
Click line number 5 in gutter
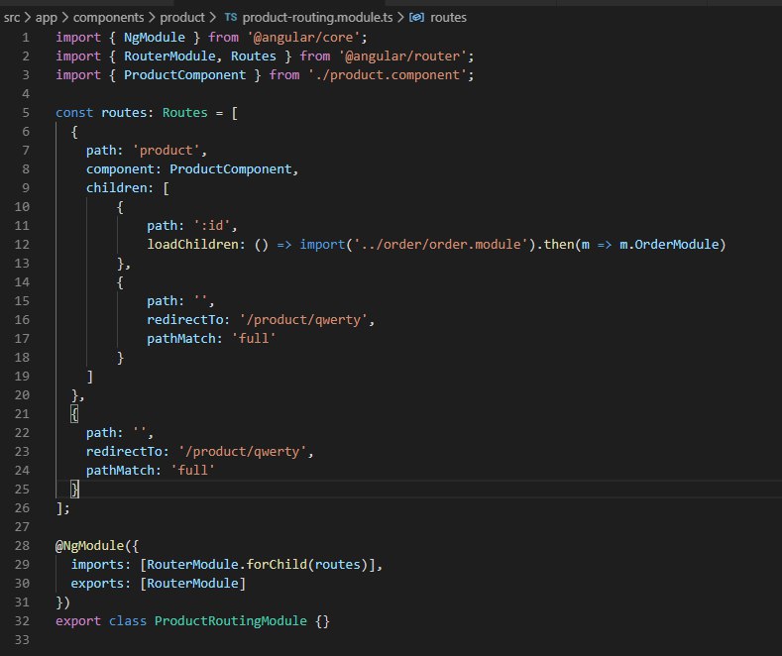(x=26, y=113)
